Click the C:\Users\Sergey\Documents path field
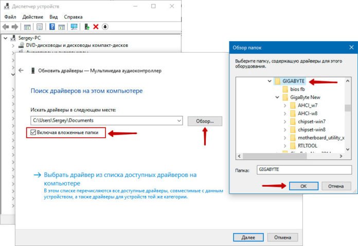This screenshot has height=246, width=358. (106, 121)
